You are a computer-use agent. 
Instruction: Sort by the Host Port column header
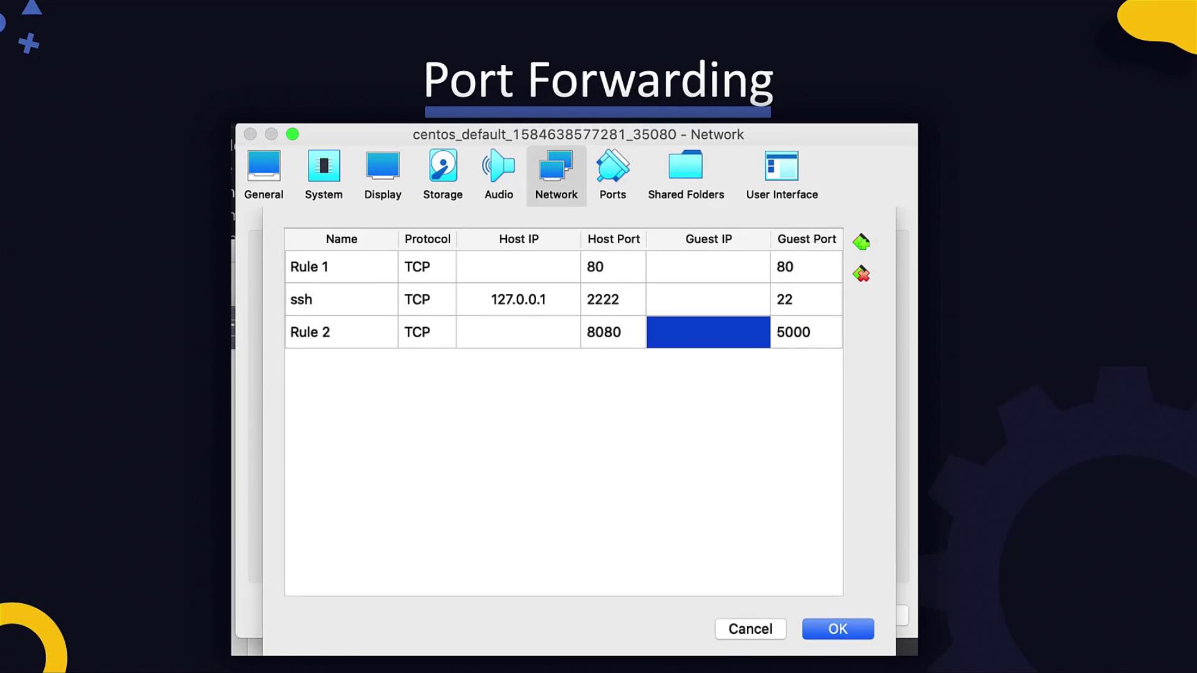[613, 239]
